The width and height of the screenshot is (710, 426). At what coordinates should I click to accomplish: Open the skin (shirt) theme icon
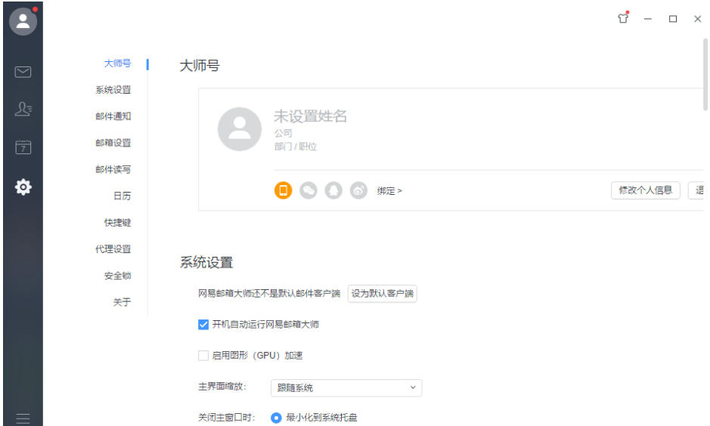coord(623,18)
